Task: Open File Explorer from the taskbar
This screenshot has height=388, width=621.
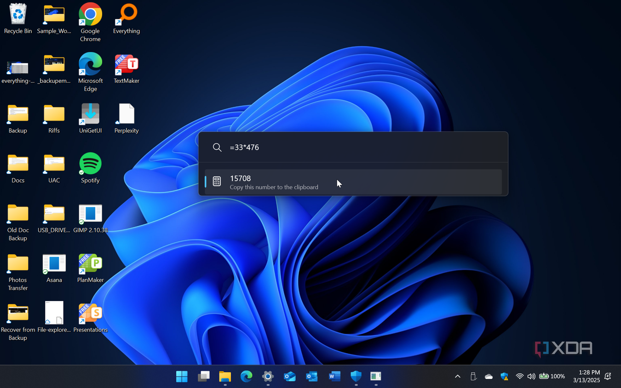Action: 225,377
